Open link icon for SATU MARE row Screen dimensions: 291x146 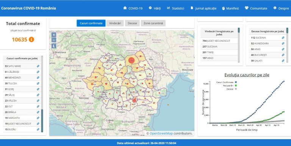pos(38,66)
